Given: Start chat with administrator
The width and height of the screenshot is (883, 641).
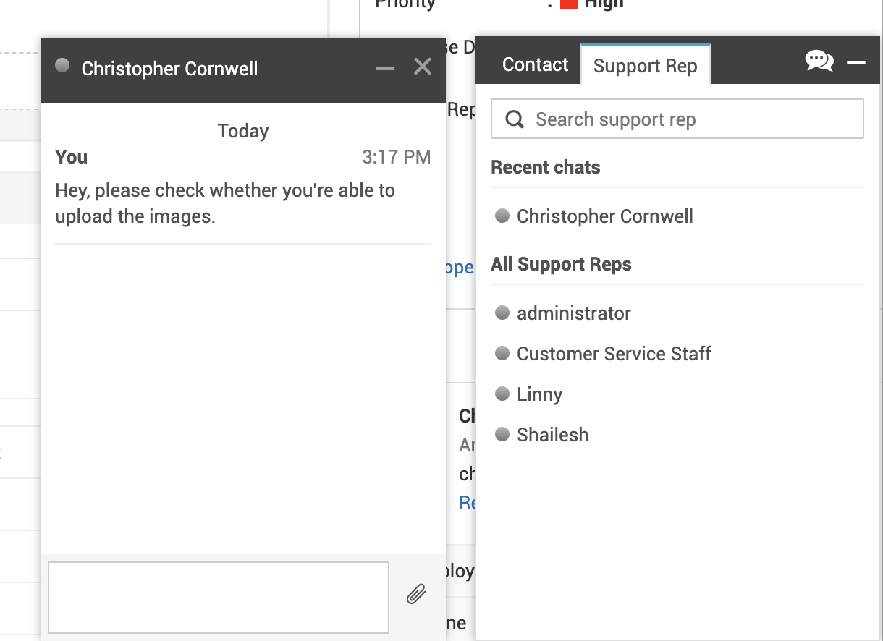Looking at the screenshot, I should point(573,313).
